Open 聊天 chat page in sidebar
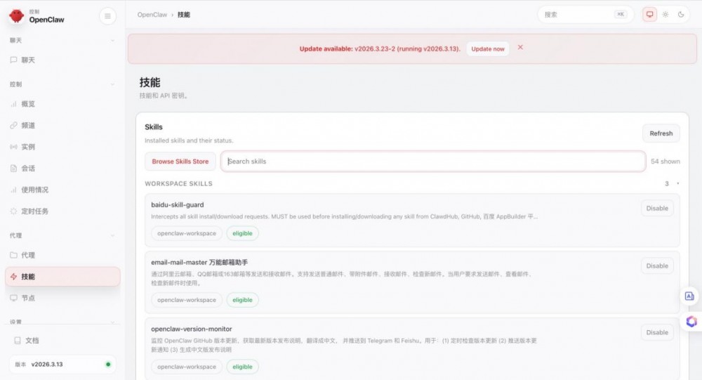The height and width of the screenshot is (380, 702). pos(28,60)
